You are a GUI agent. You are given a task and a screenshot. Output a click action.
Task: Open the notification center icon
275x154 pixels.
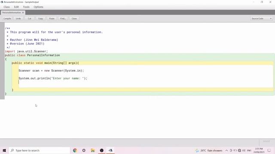point(269,150)
